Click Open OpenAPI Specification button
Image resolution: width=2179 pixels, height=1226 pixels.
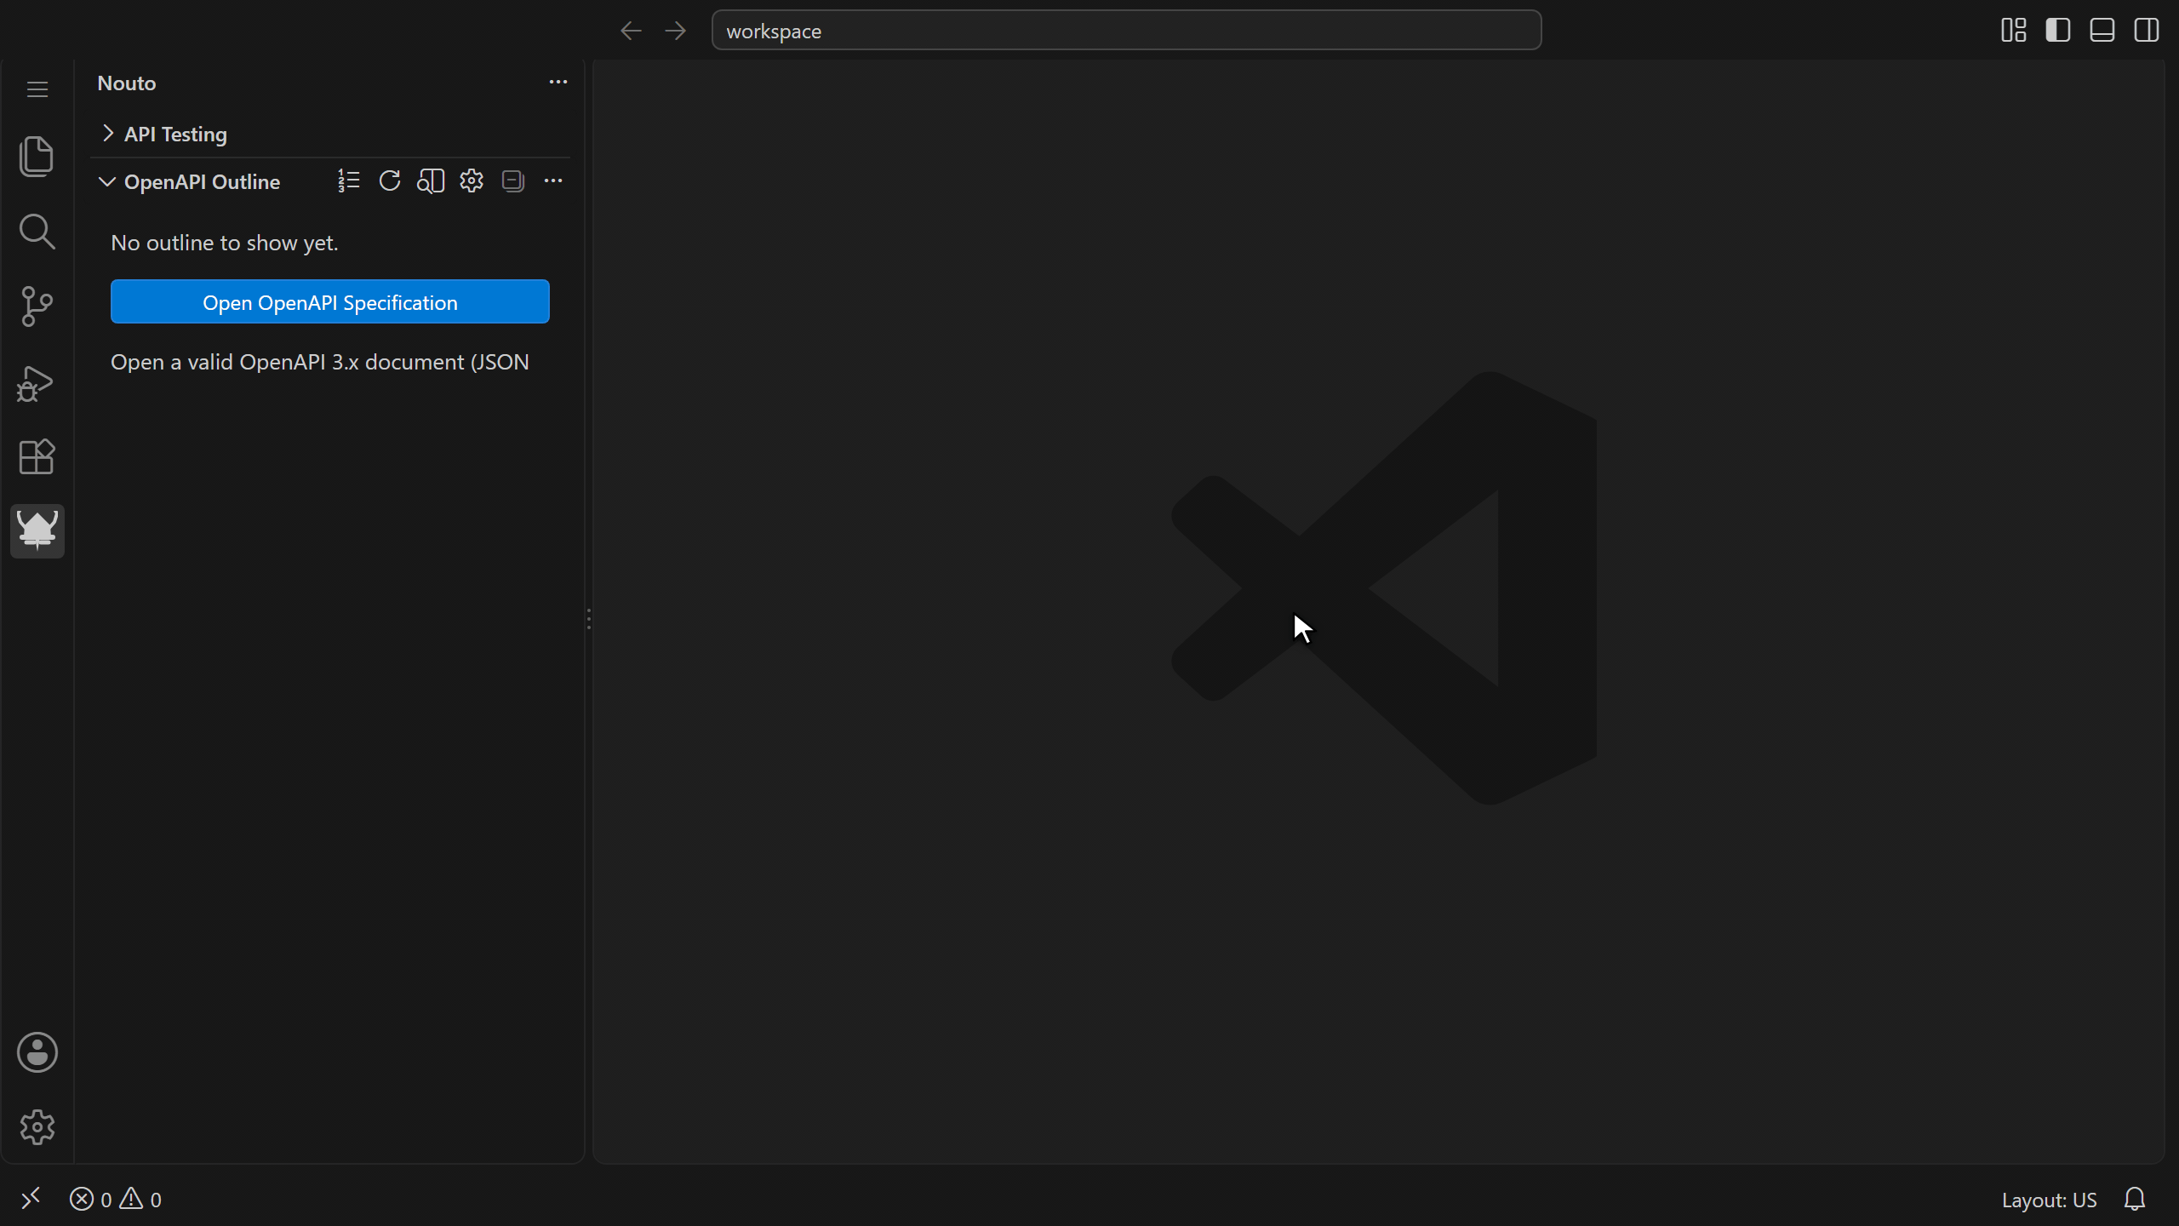pos(330,302)
